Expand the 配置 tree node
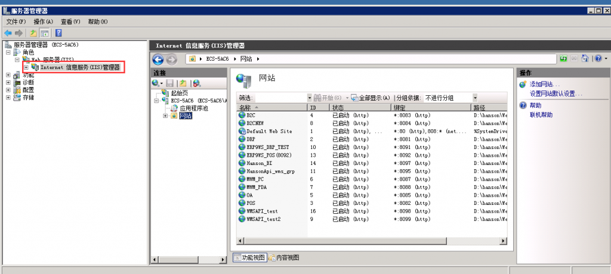 point(8,90)
